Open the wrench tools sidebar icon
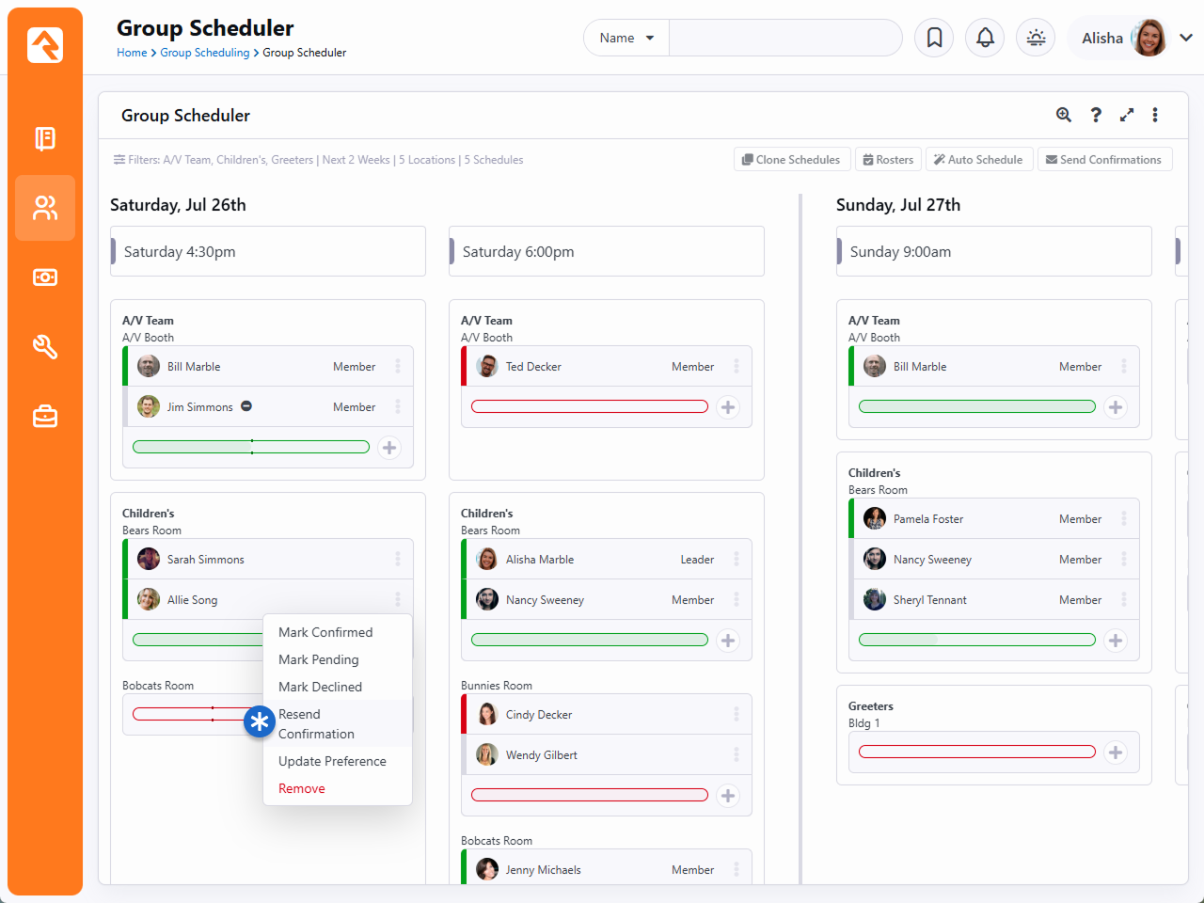 45,347
